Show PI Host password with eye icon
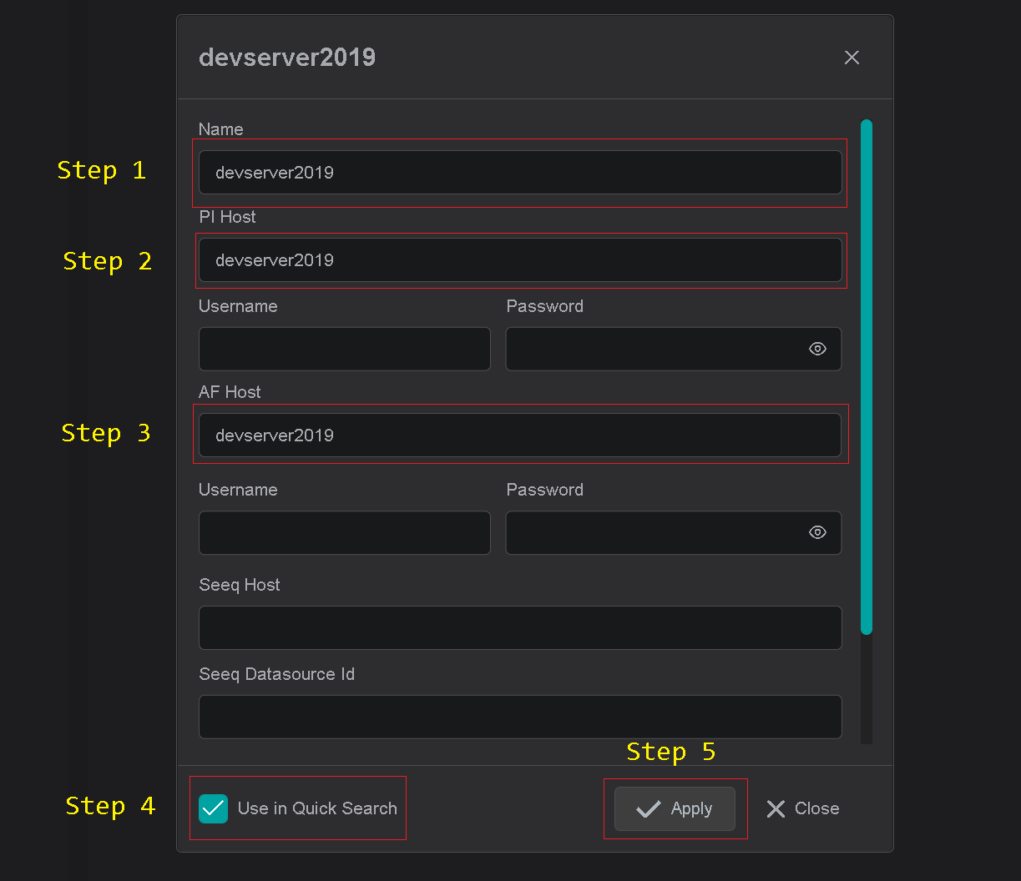This screenshot has width=1021, height=881. 818,349
